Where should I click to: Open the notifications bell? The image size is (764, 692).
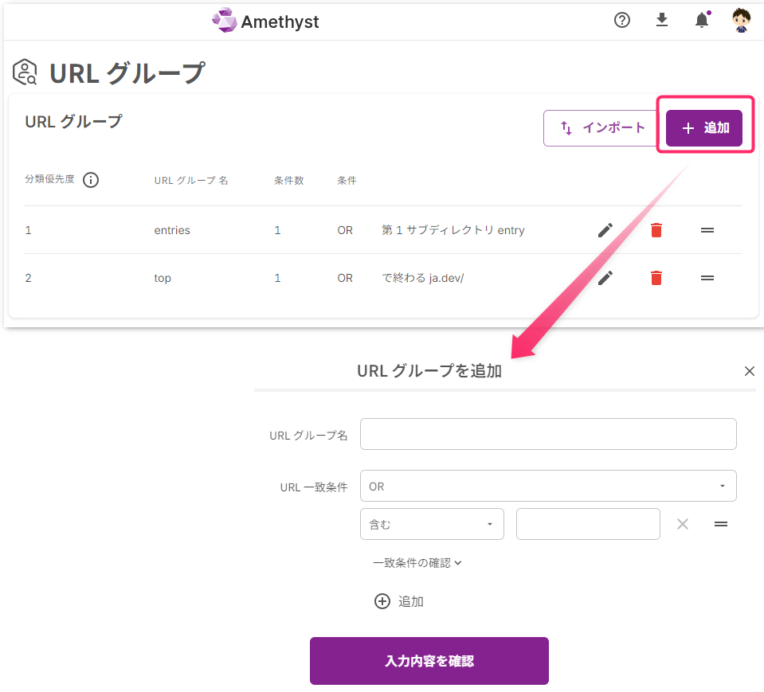[x=702, y=20]
